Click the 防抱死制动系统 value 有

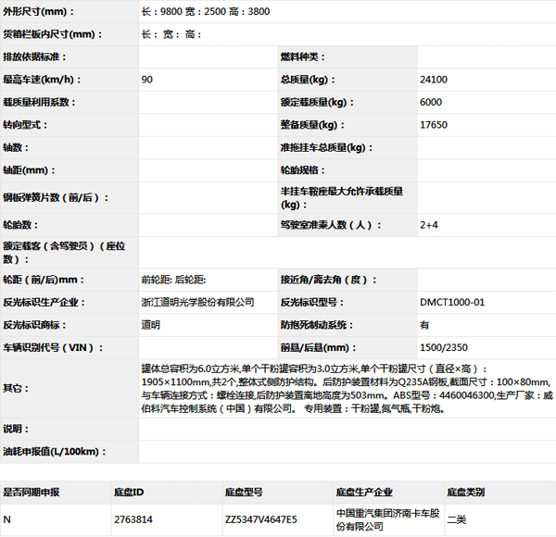point(424,325)
